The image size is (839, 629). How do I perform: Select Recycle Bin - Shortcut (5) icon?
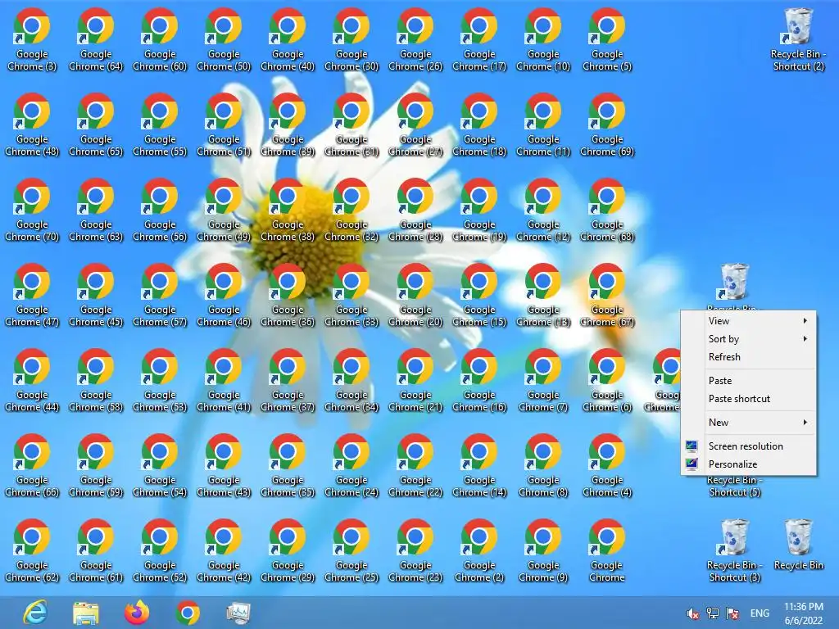[x=735, y=486]
